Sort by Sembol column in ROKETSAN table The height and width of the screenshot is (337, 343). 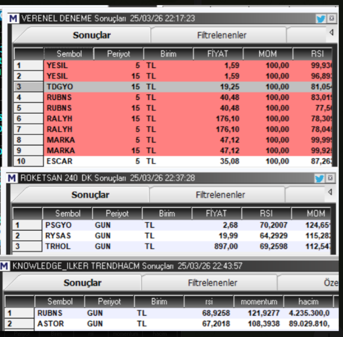(x=68, y=213)
